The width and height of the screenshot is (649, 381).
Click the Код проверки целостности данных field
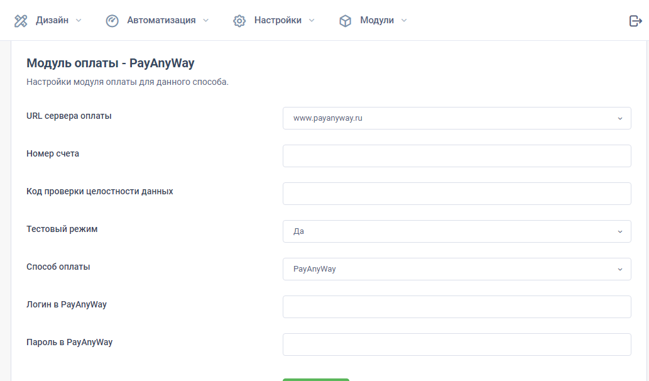[457, 194]
